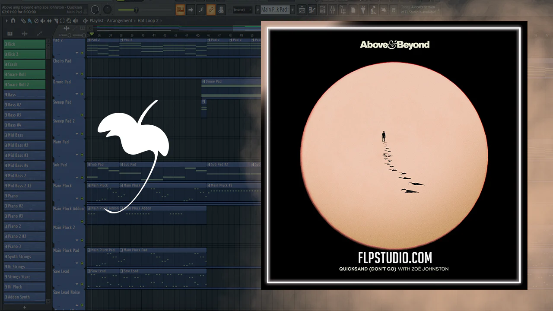Open the shopping cart icon
The height and width of the screenshot is (311, 553).
(x=394, y=10)
